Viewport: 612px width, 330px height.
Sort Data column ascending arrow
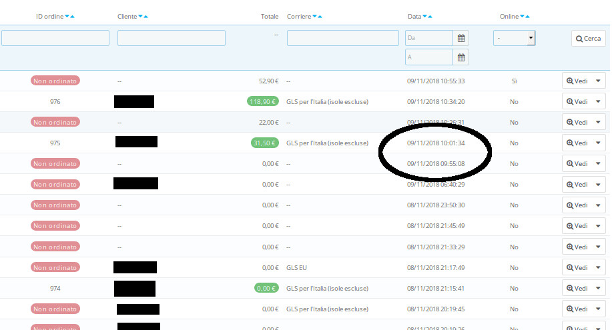click(x=430, y=17)
